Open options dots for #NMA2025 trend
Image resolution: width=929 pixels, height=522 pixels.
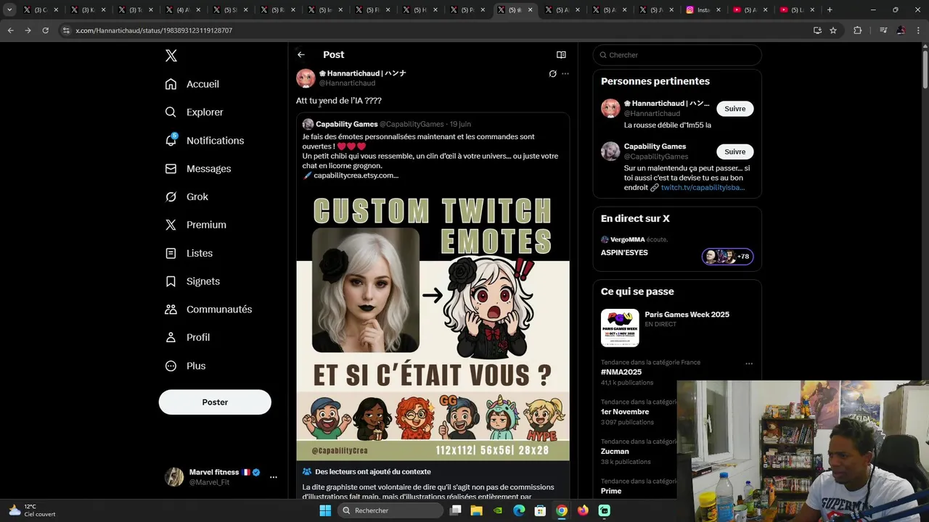click(x=749, y=364)
